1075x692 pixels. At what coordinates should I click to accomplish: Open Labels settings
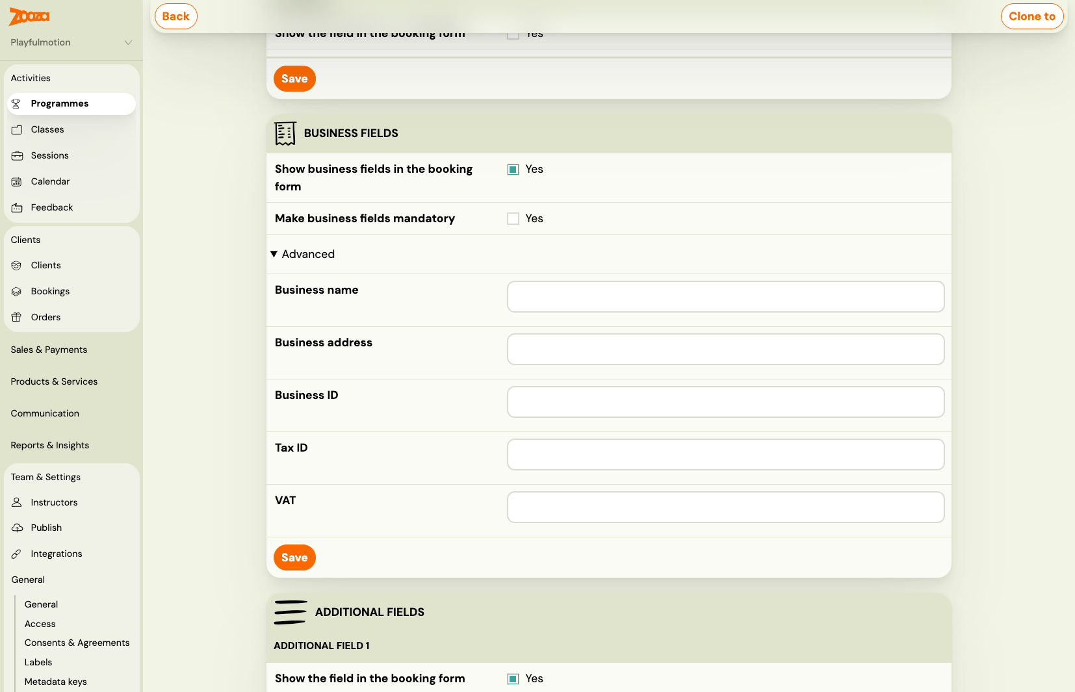[x=38, y=662]
